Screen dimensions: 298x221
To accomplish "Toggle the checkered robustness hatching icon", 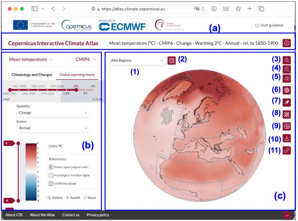I will point(287,114).
